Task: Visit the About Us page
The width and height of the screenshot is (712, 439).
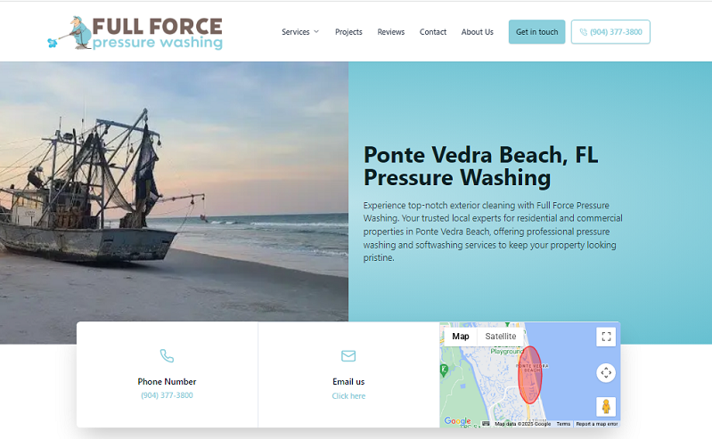Action: [x=477, y=32]
